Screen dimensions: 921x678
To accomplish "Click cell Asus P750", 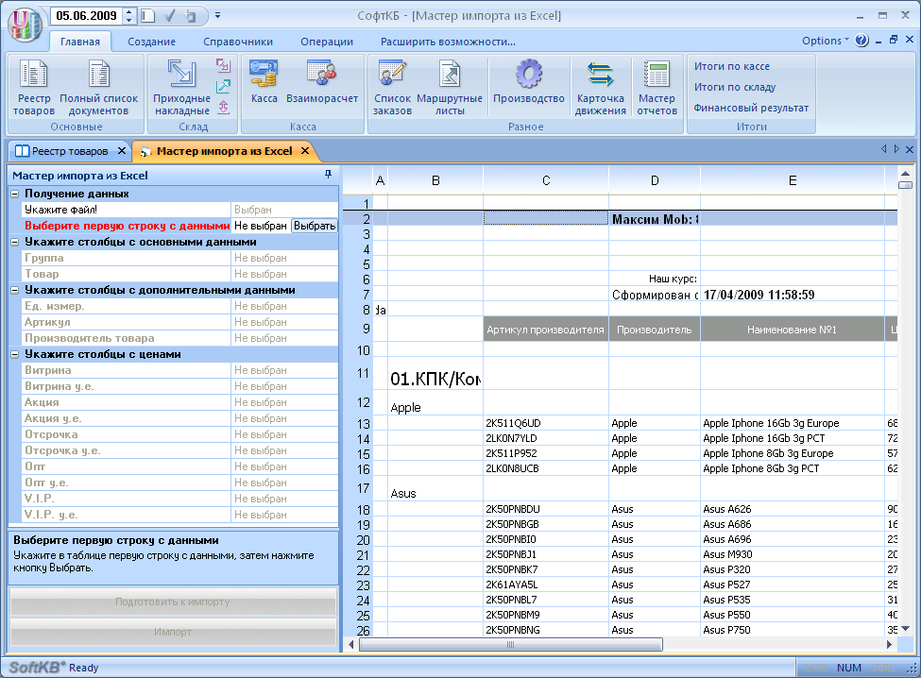I will pyautogui.click(x=792, y=630).
